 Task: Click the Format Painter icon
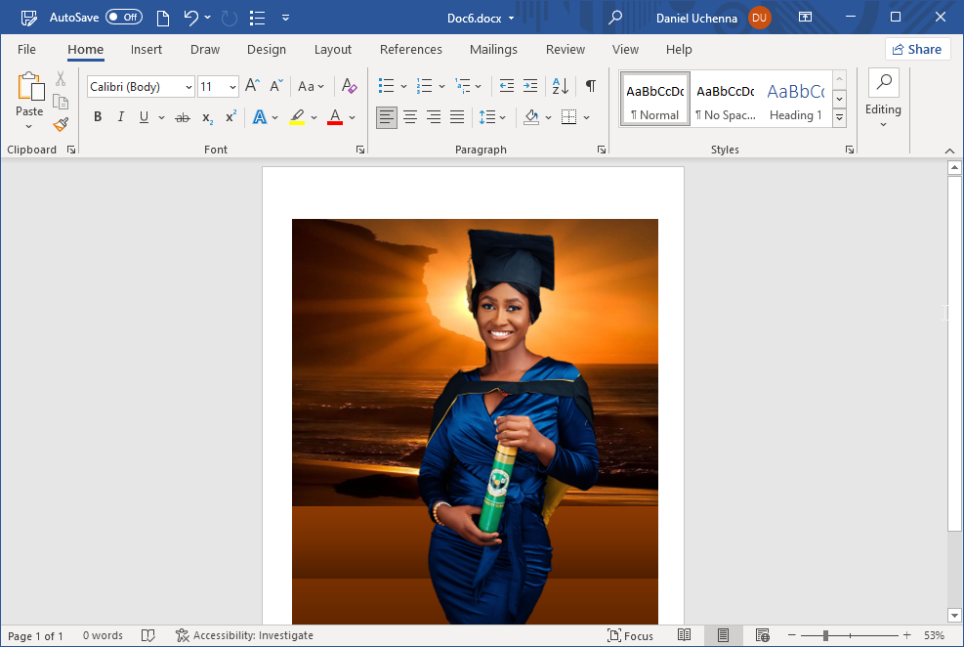point(61,125)
